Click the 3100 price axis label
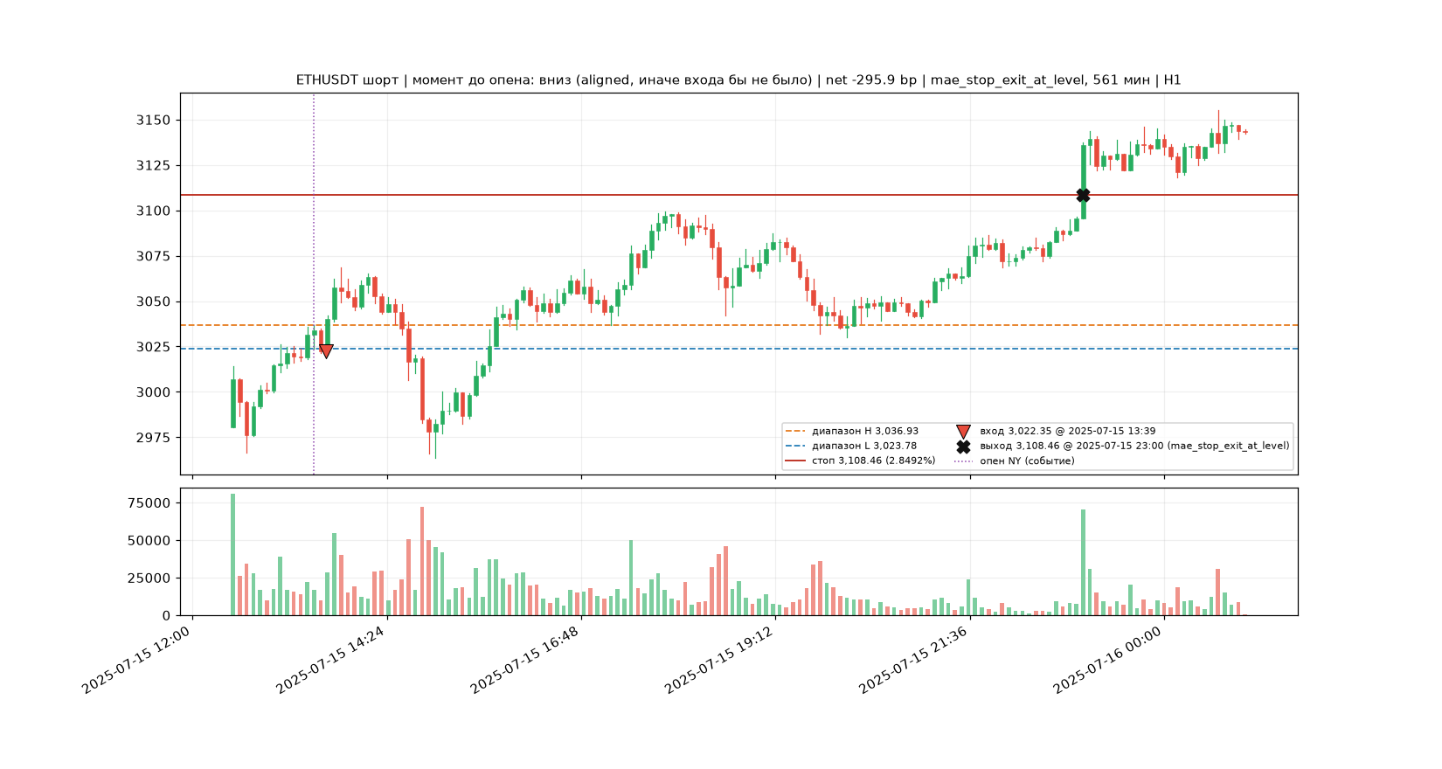Screen dimensions: 1442x769 tap(153, 211)
